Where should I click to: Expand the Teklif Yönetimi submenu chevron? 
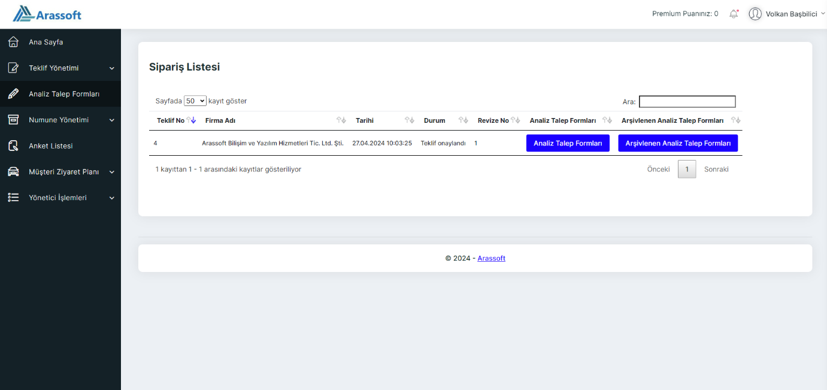pos(111,68)
